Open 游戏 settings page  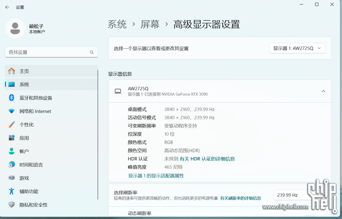pos(51,178)
